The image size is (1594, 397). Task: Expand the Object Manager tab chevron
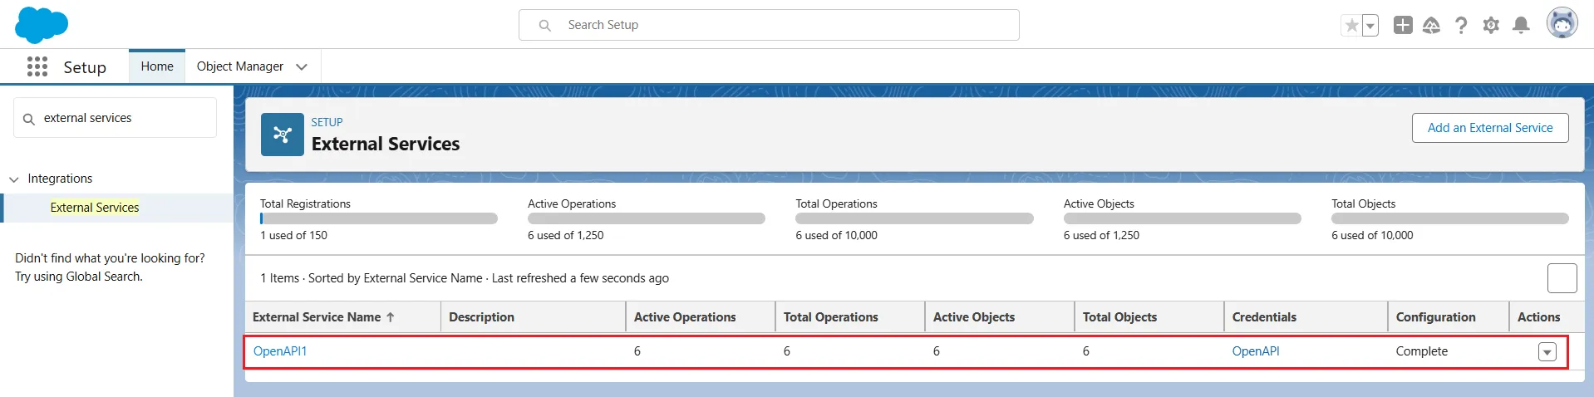pos(302,66)
